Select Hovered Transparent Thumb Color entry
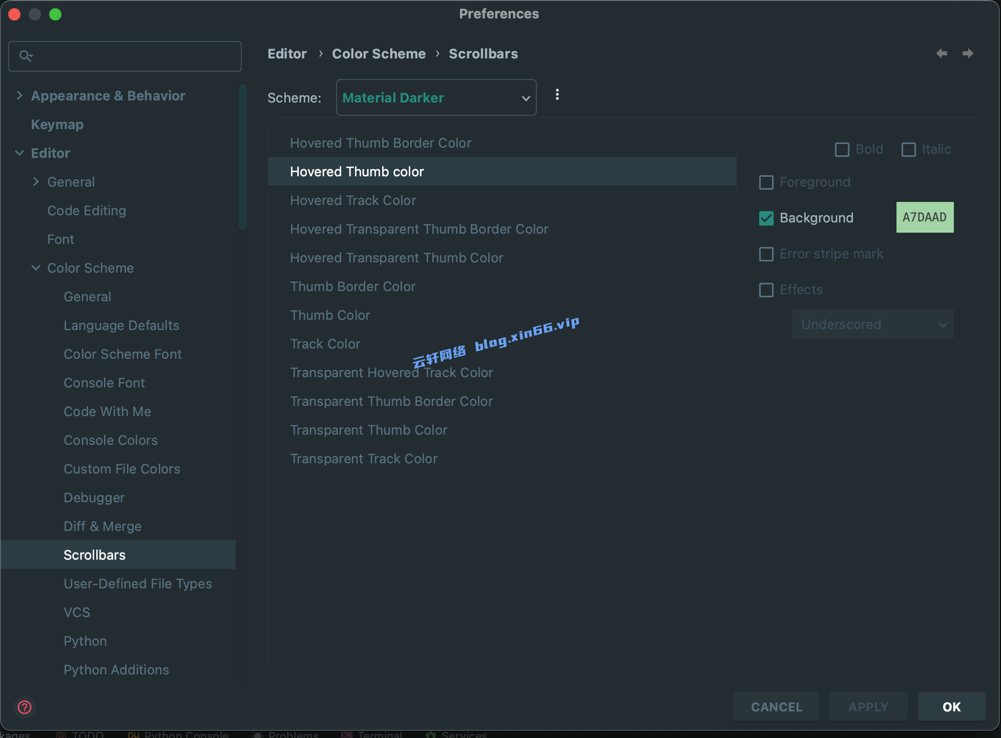1001x738 pixels. pyautogui.click(x=503, y=257)
